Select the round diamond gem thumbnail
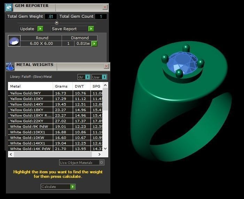Viewport: 244px width, 199px height. (x=14, y=41)
